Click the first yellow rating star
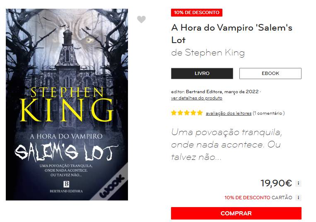Viewport: 316px width, 222px height. click(x=174, y=113)
